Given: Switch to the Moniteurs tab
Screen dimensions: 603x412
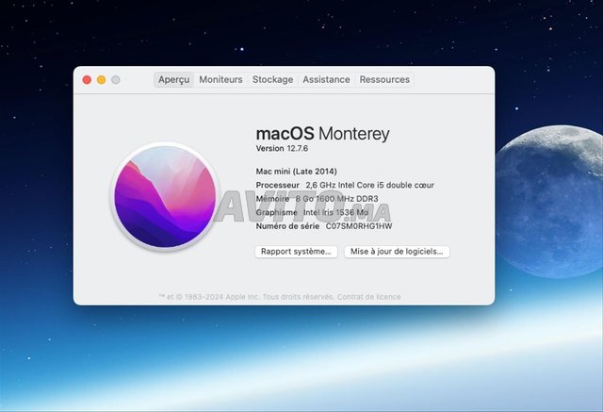Looking at the screenshot, I should click(220, 80).
